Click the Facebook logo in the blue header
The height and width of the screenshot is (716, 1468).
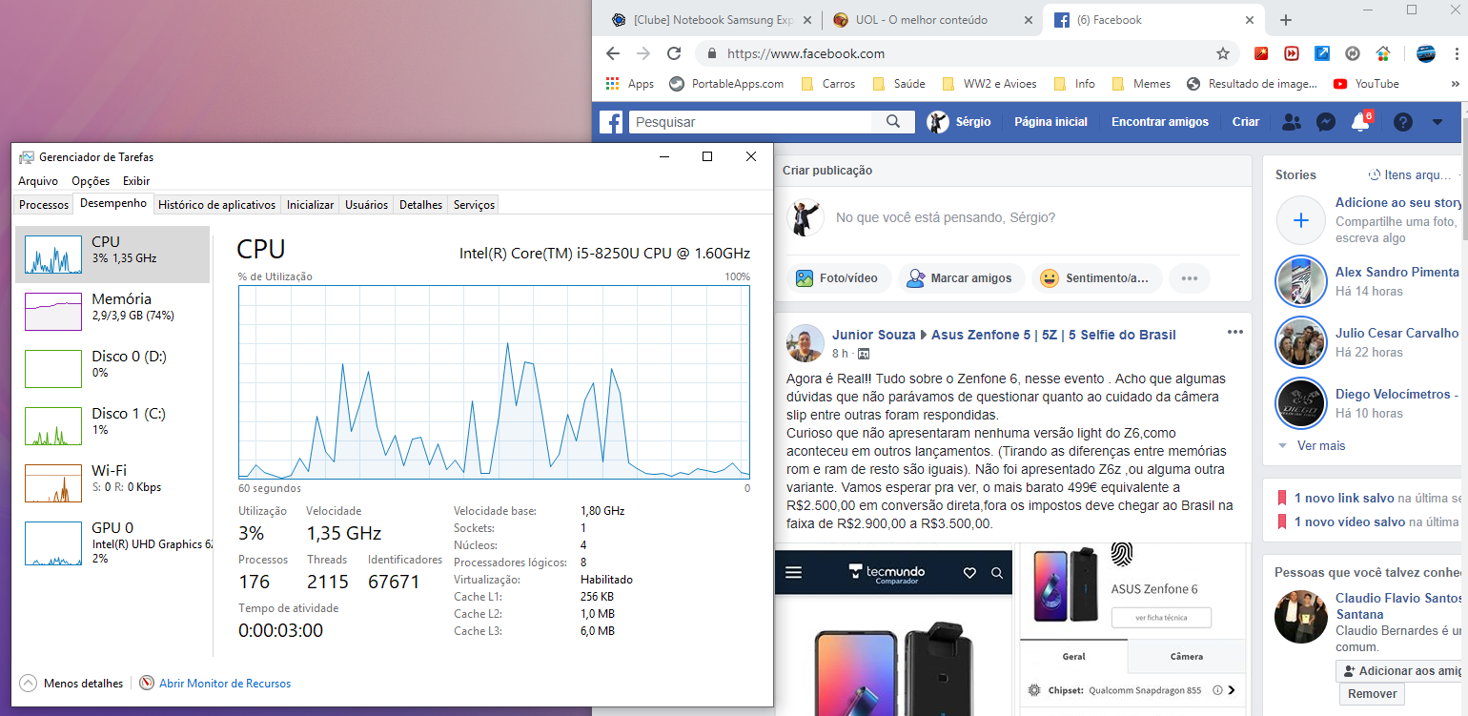(x=611, y=122)
